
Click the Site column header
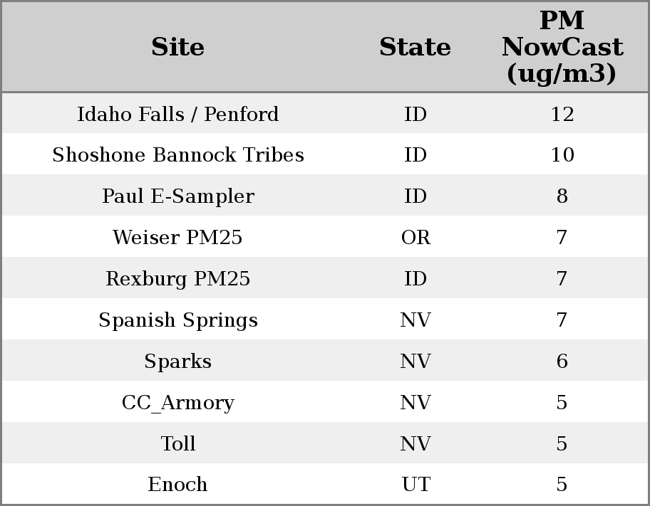[178, 47]
